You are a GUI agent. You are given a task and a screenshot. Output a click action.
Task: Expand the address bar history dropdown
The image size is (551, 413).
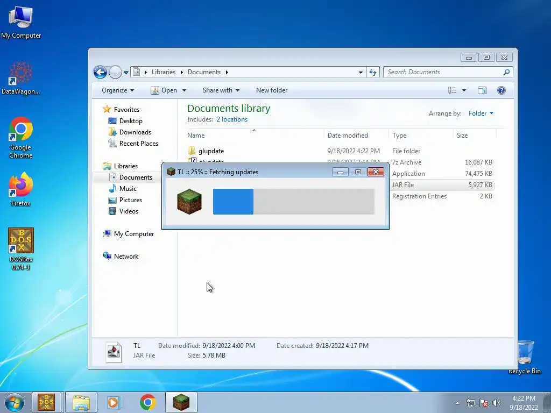361,73
